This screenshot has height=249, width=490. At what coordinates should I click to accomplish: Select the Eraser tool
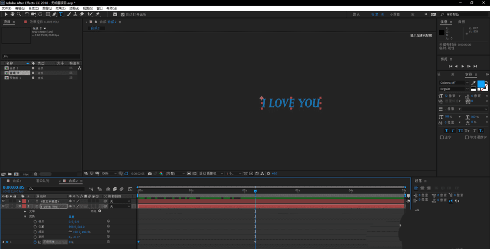coord(82,14)
